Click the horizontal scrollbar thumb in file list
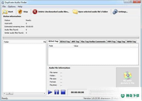The height and width of the screenshot is (101, 142). click(x=10, y=94)
